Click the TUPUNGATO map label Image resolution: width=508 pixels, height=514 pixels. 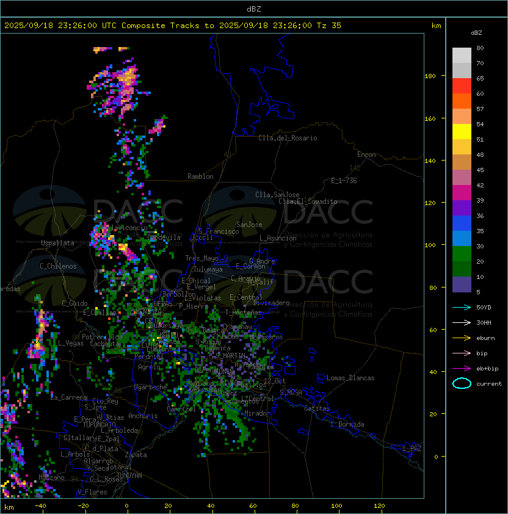pos(99,424)
